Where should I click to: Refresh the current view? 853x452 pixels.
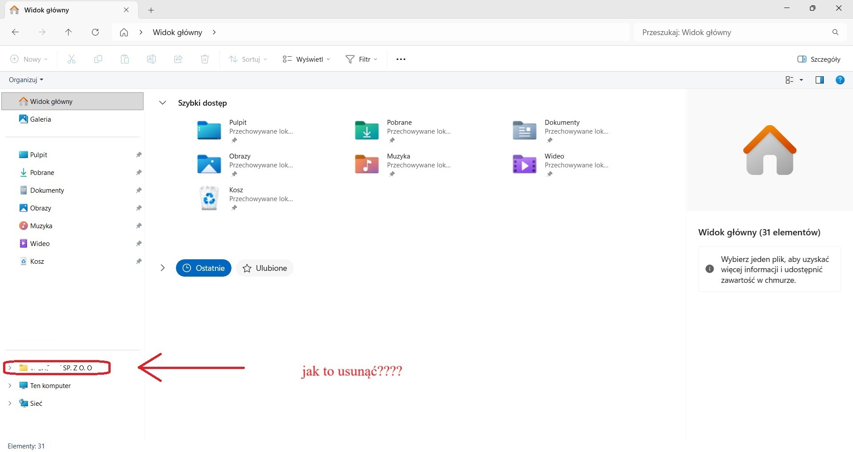click(x=95, y=32)
